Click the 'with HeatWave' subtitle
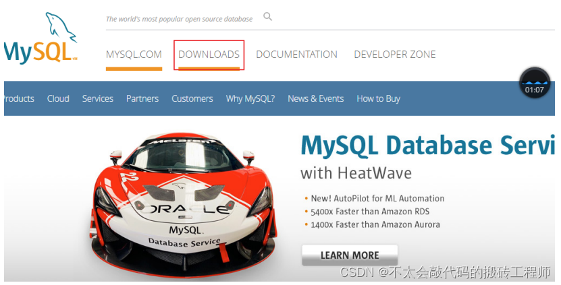Image resolution: width=561 pixels, height=285 pixels. click(356, 173)
